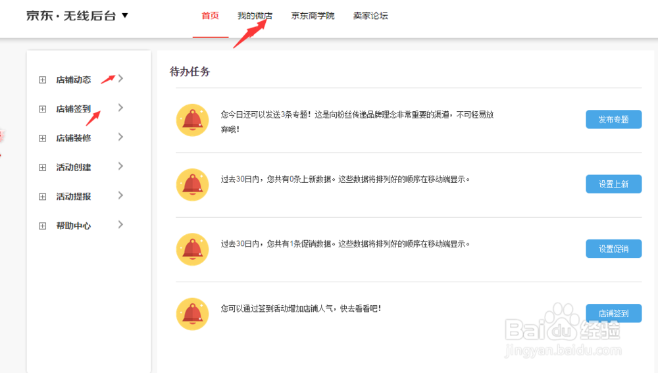The image size is (658, 373).
Task: Select 店铺装修 sidebar menu label
Action: click(x=74, y=138)
